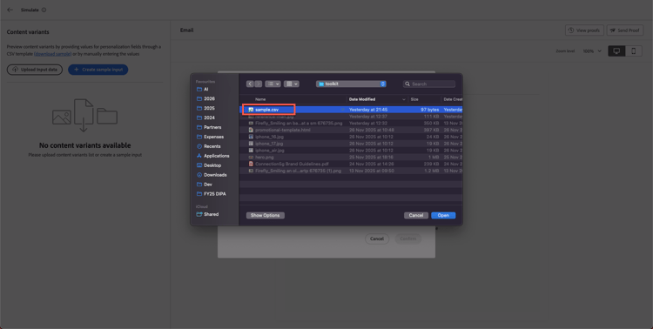The width and height of the screenshot is (653, 329).
Task: Sort files by the Name column
Action: (x=259, y=99)
